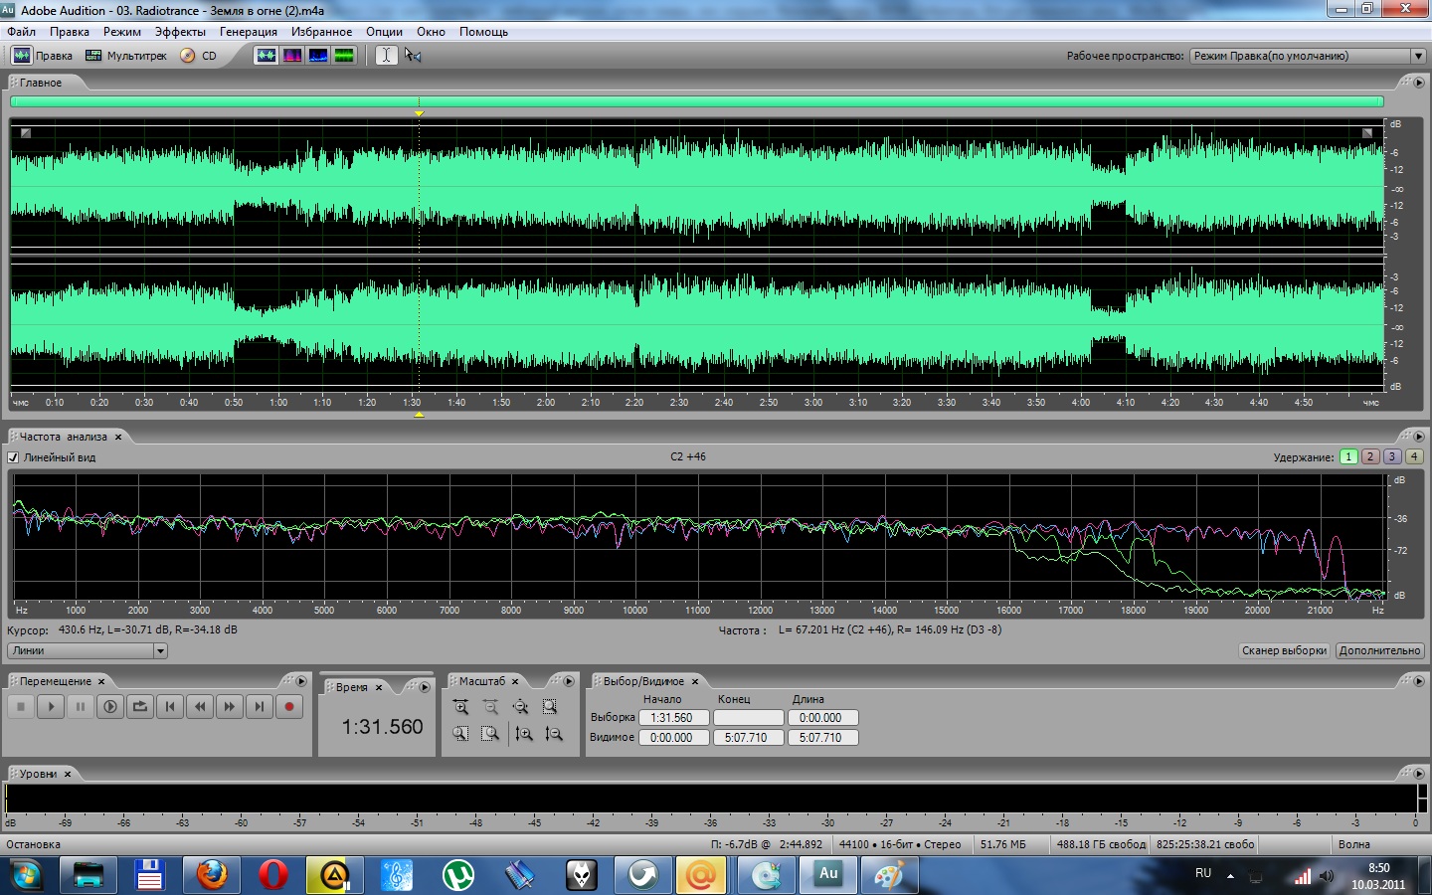The width and height of the screenshot is (1432, 895).
Task: Close the Уровни panel tab
Action: pos(68,774)
